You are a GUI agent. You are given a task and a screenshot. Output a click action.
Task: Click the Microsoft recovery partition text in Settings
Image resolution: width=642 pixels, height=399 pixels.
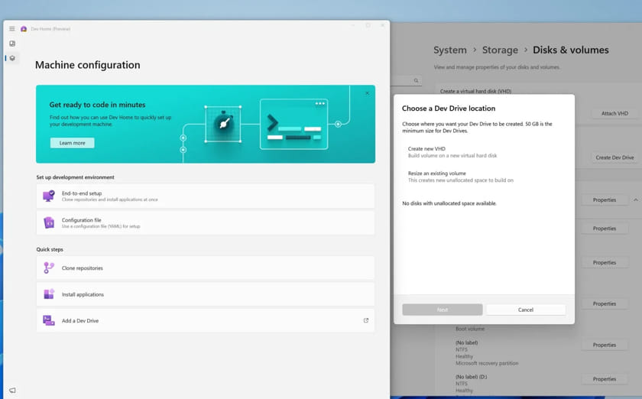tap(487, 363)
